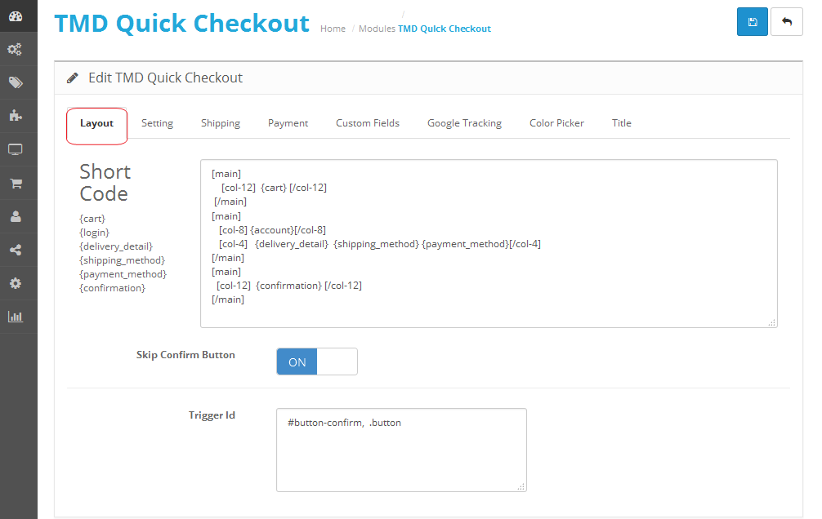822x519 pixels.
Task: Click the {delivery_detail} short code text
Action: [x=116, y=246]
